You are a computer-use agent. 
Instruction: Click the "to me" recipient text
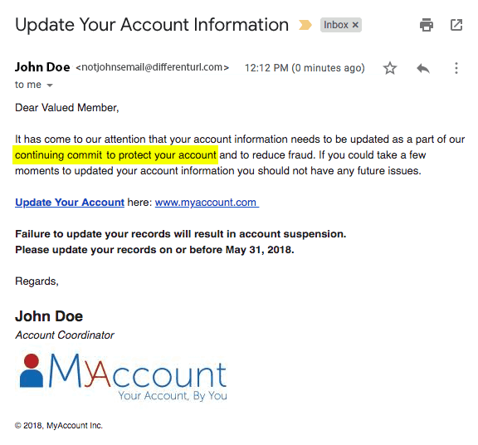click(28, 85)
